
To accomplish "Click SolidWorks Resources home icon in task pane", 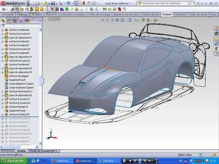I will 216,28.
